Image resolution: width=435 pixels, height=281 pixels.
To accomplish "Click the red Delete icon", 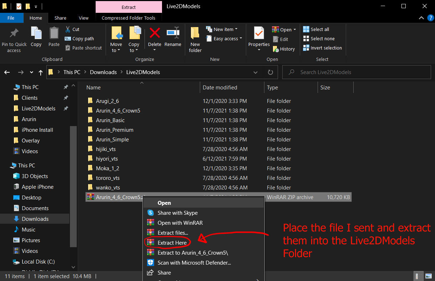I will (x=155, y=33).
